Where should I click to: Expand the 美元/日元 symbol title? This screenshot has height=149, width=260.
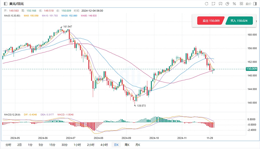(x=17, y=4)
